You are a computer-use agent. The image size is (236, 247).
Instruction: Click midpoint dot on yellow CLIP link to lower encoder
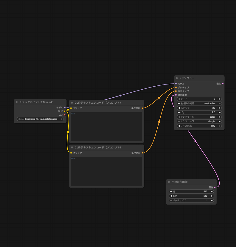pos(68,132)
